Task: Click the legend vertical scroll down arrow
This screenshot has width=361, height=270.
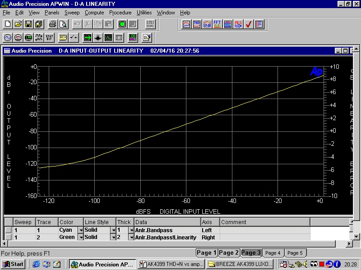Action: coord(356,237)
